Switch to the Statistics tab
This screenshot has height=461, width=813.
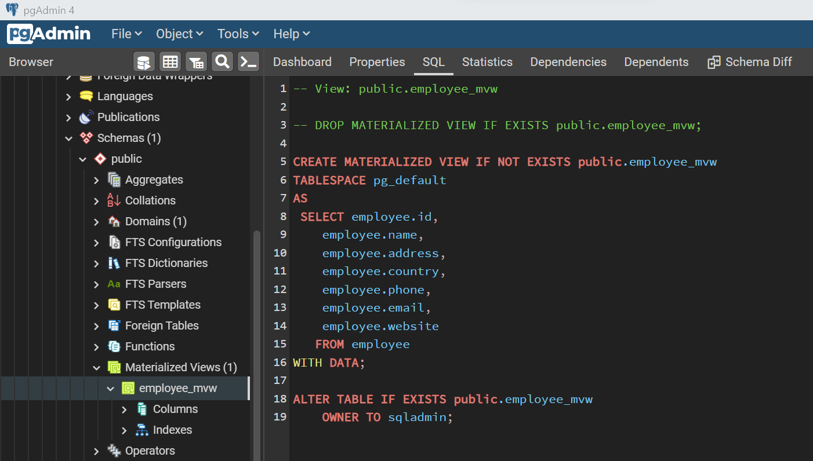click(x=487, y=61)
